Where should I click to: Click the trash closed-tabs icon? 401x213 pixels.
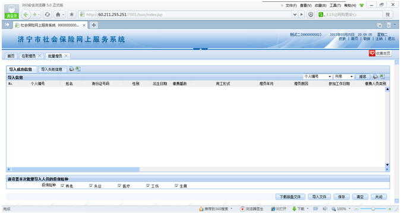click(389, 25)
